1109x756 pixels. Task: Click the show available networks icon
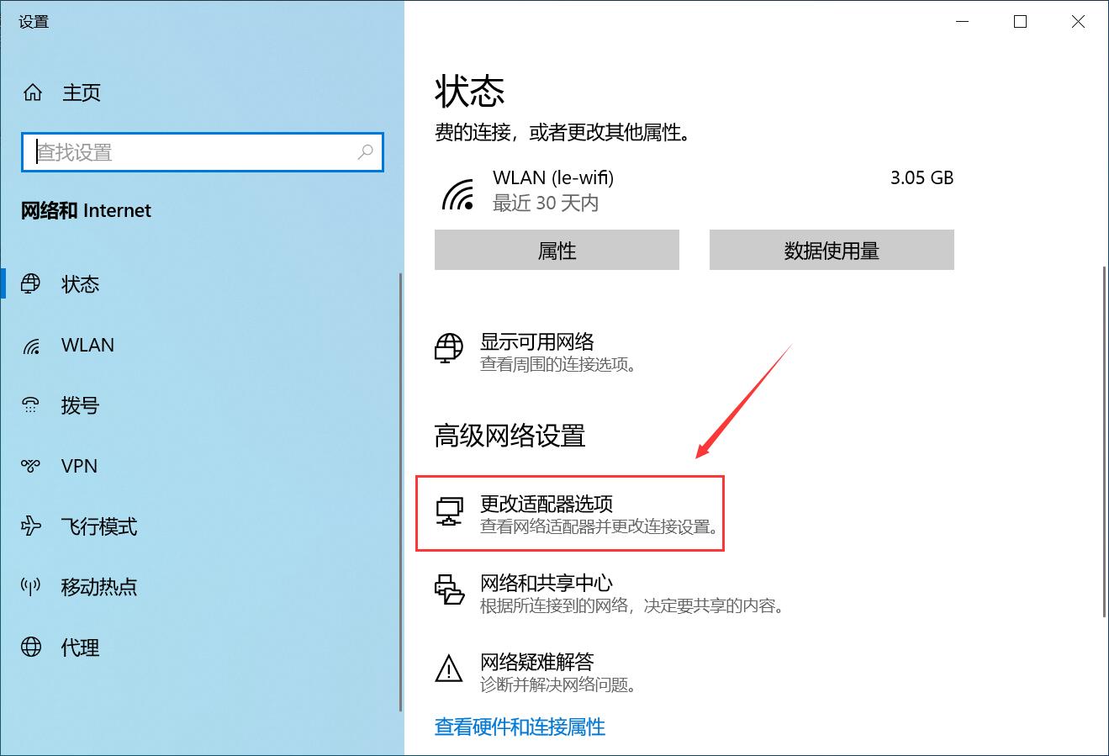449,347
